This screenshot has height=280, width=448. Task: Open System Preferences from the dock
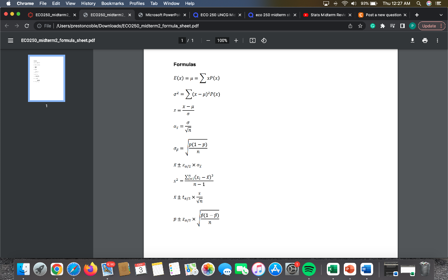click(x=292, y=269)
